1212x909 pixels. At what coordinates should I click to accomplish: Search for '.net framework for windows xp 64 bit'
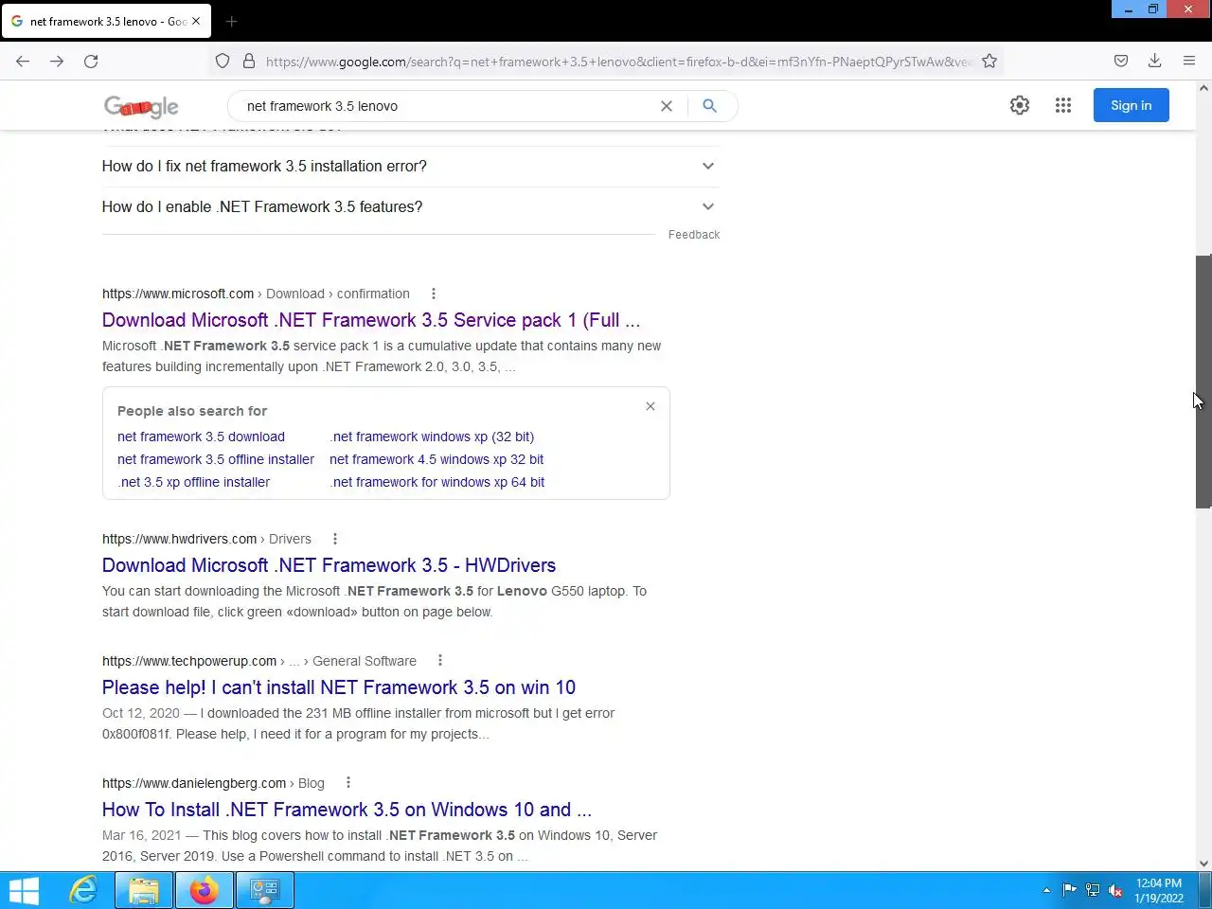pos(437,482)
